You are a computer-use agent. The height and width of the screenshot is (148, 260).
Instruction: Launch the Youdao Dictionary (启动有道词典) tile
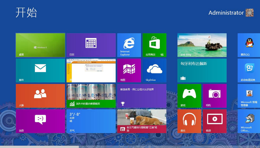249,71
